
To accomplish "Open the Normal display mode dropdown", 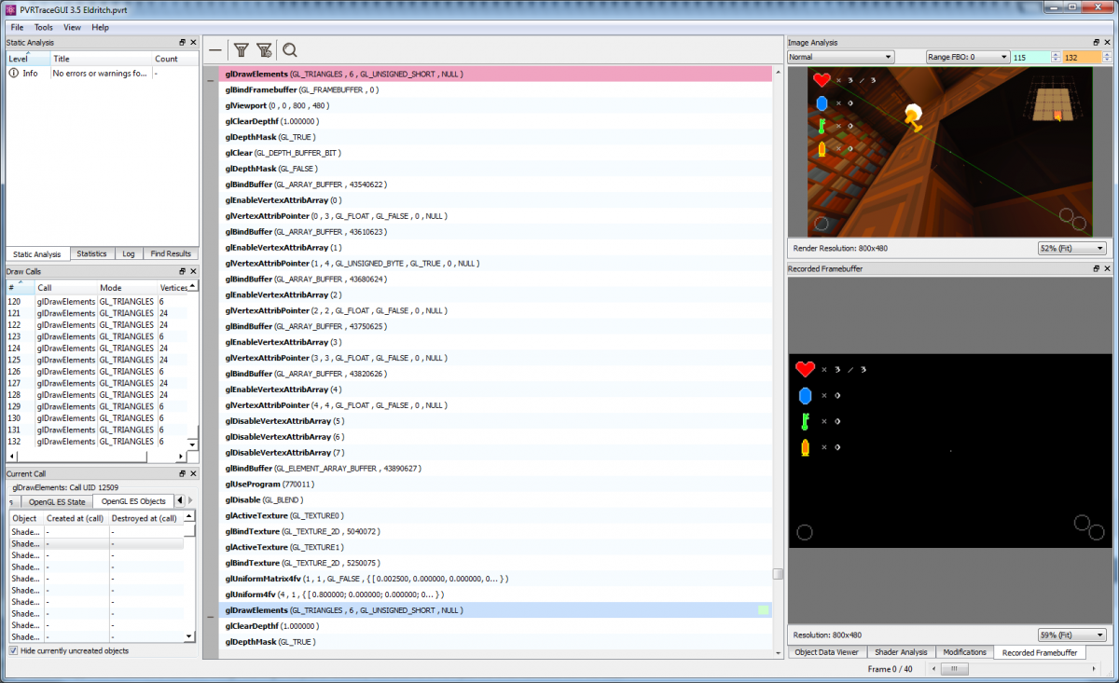I will (840, 58).
